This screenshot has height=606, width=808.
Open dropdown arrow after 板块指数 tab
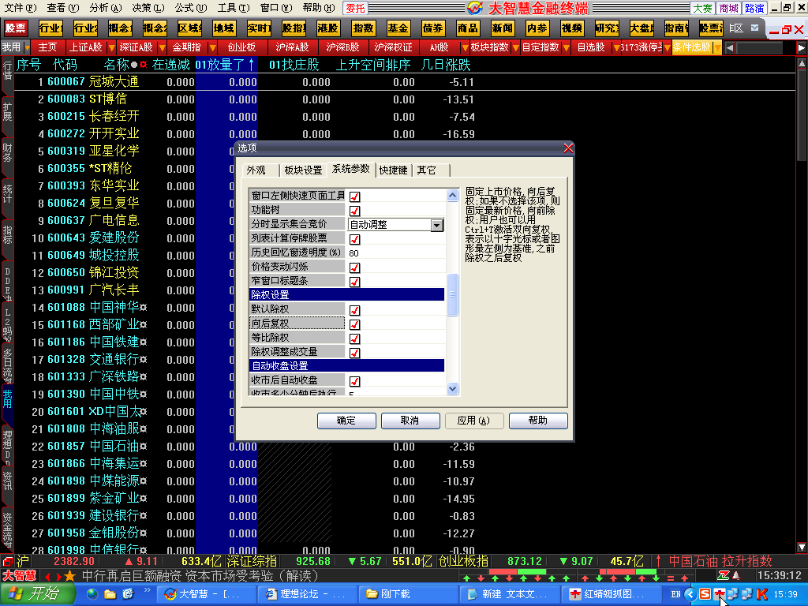click(516, 47)
